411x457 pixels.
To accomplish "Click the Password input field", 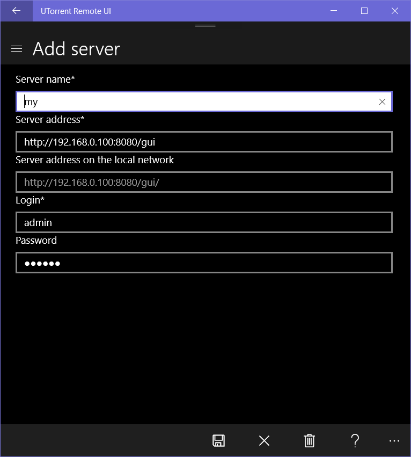I will point(204,263).
